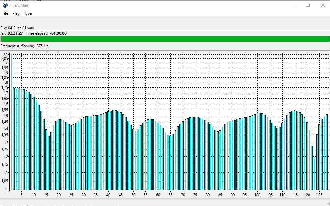Image resolution: width=330 pixels, height=206 pixels.
Task: Open the File menu
Action: click(x=5, y=13)
